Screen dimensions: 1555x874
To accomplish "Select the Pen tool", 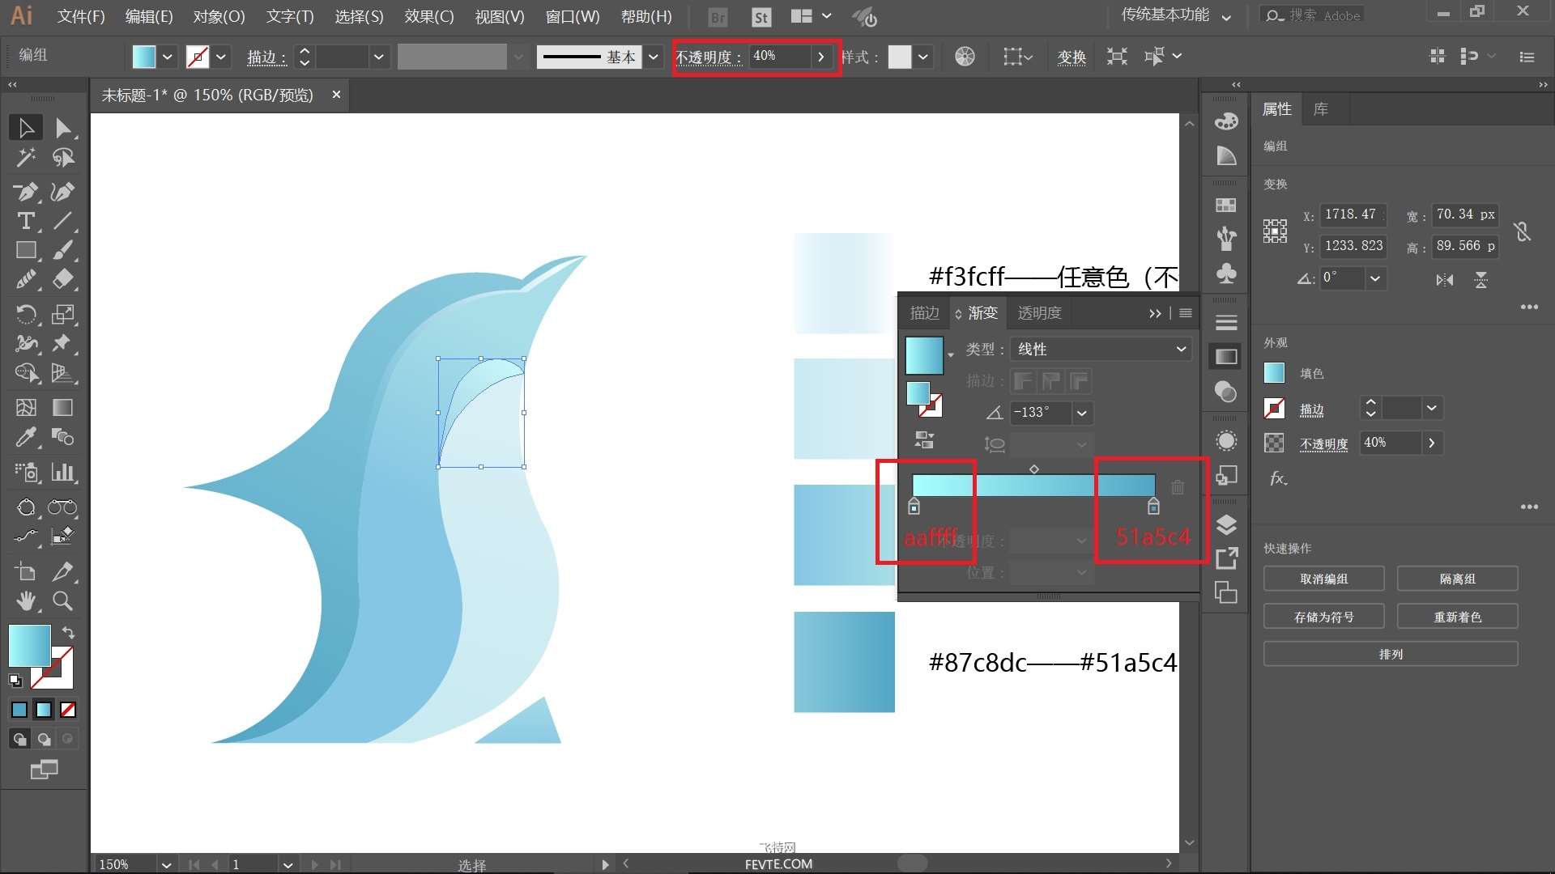I will coord(25,192).
